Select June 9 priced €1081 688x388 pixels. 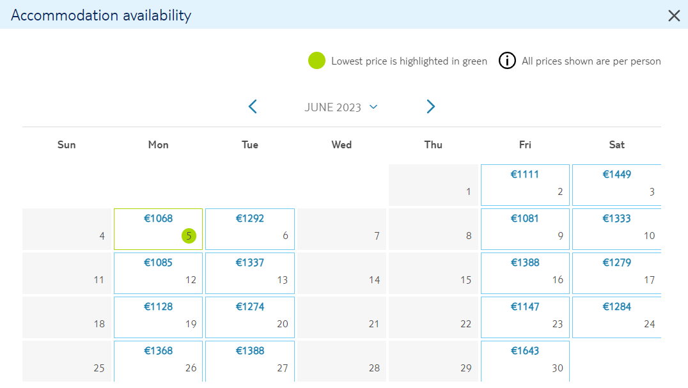click(x=525, y=229)
